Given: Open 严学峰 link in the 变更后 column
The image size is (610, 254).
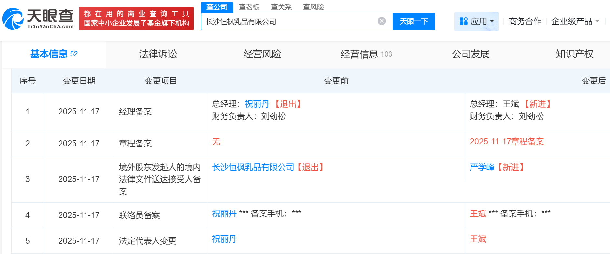Looking at the screenshot, I should click(482, 167).
